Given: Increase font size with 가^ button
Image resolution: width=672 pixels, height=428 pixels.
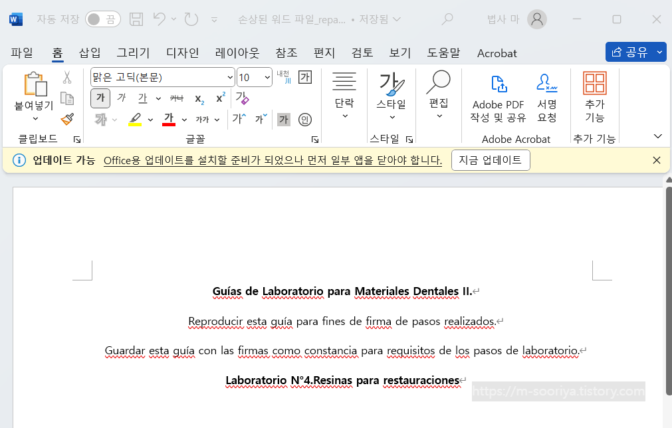Looking at the screenshot, I should (x=239, y=119).
